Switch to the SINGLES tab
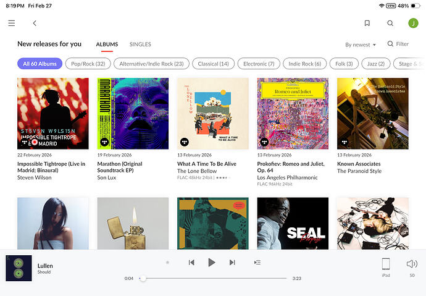The width and height of the screenshot is (426, 296). coord(140,44)
